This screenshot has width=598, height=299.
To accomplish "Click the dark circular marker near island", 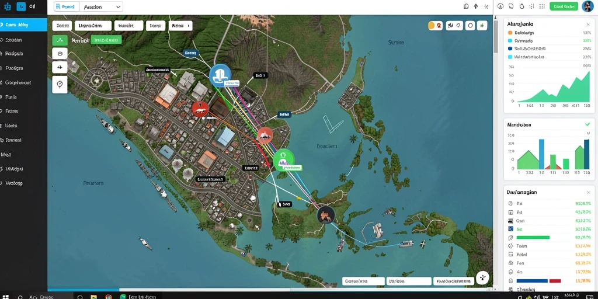I will [x=326, y=215].
